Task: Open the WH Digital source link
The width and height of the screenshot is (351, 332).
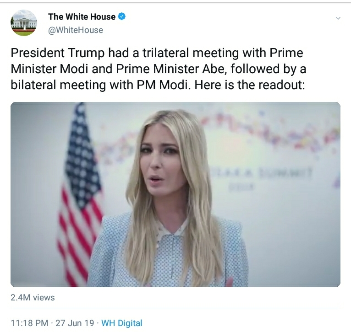Action: [x=122, y=323]
